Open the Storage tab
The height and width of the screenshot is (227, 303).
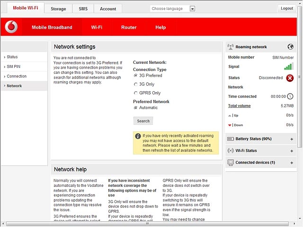[58, 9]
